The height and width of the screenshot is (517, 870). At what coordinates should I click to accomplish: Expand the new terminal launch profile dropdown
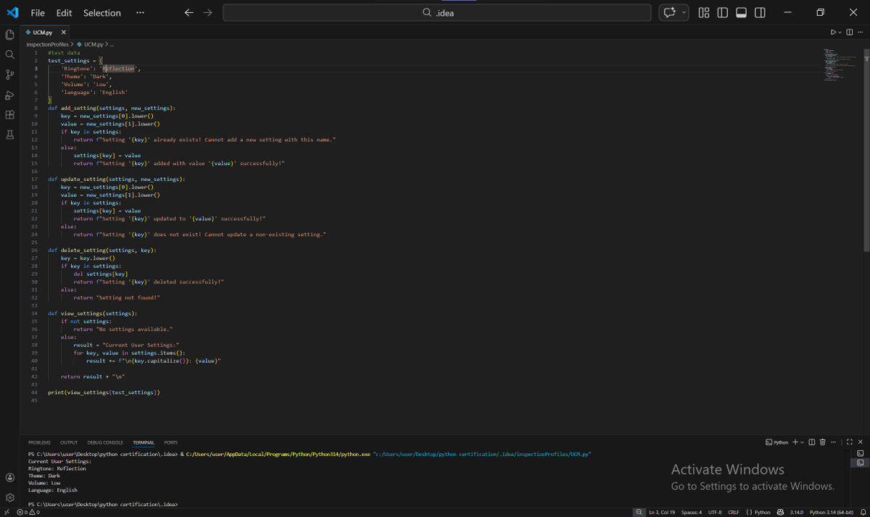coord(802,442)
